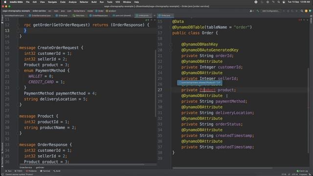Click the left editor horizontal scrollbar
This screenshot has width=313, height=176.
point(82,164)
